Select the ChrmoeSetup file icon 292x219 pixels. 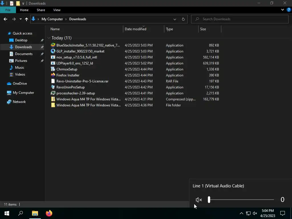pyautogui.click(x=53, y=69)
